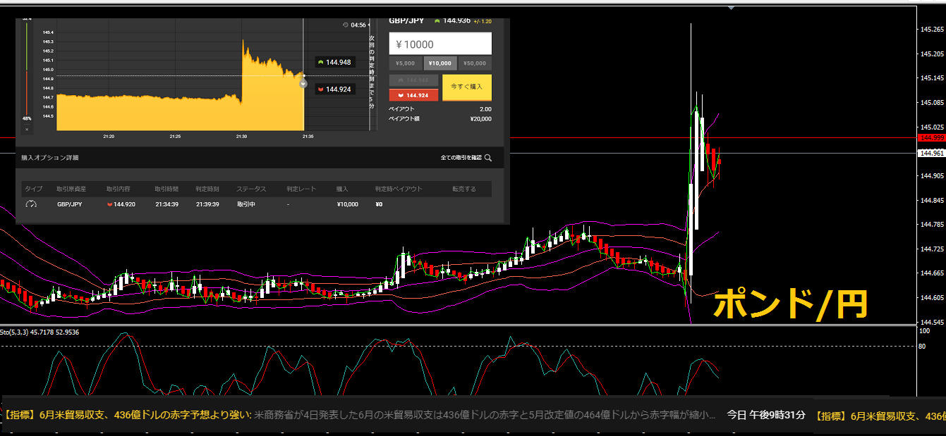The image size is (946, 436).
Task: Open the 6月米貿易収支 news headline in ticker
Action: (127, 415)
